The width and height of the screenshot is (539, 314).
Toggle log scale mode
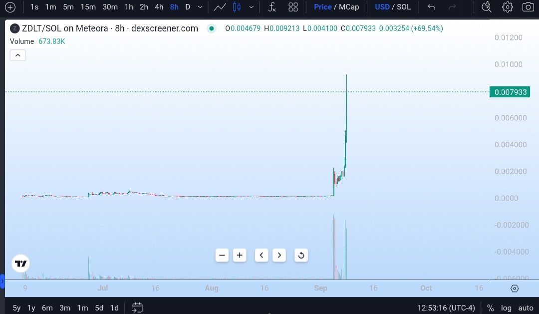[x=506, y=308]
